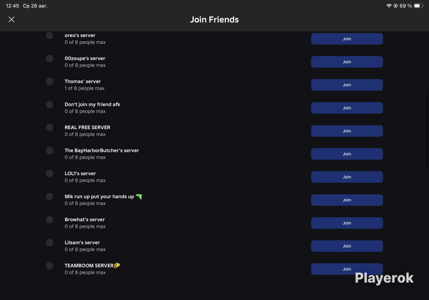
Task: Join Lilsam's server
Action: 347,246
